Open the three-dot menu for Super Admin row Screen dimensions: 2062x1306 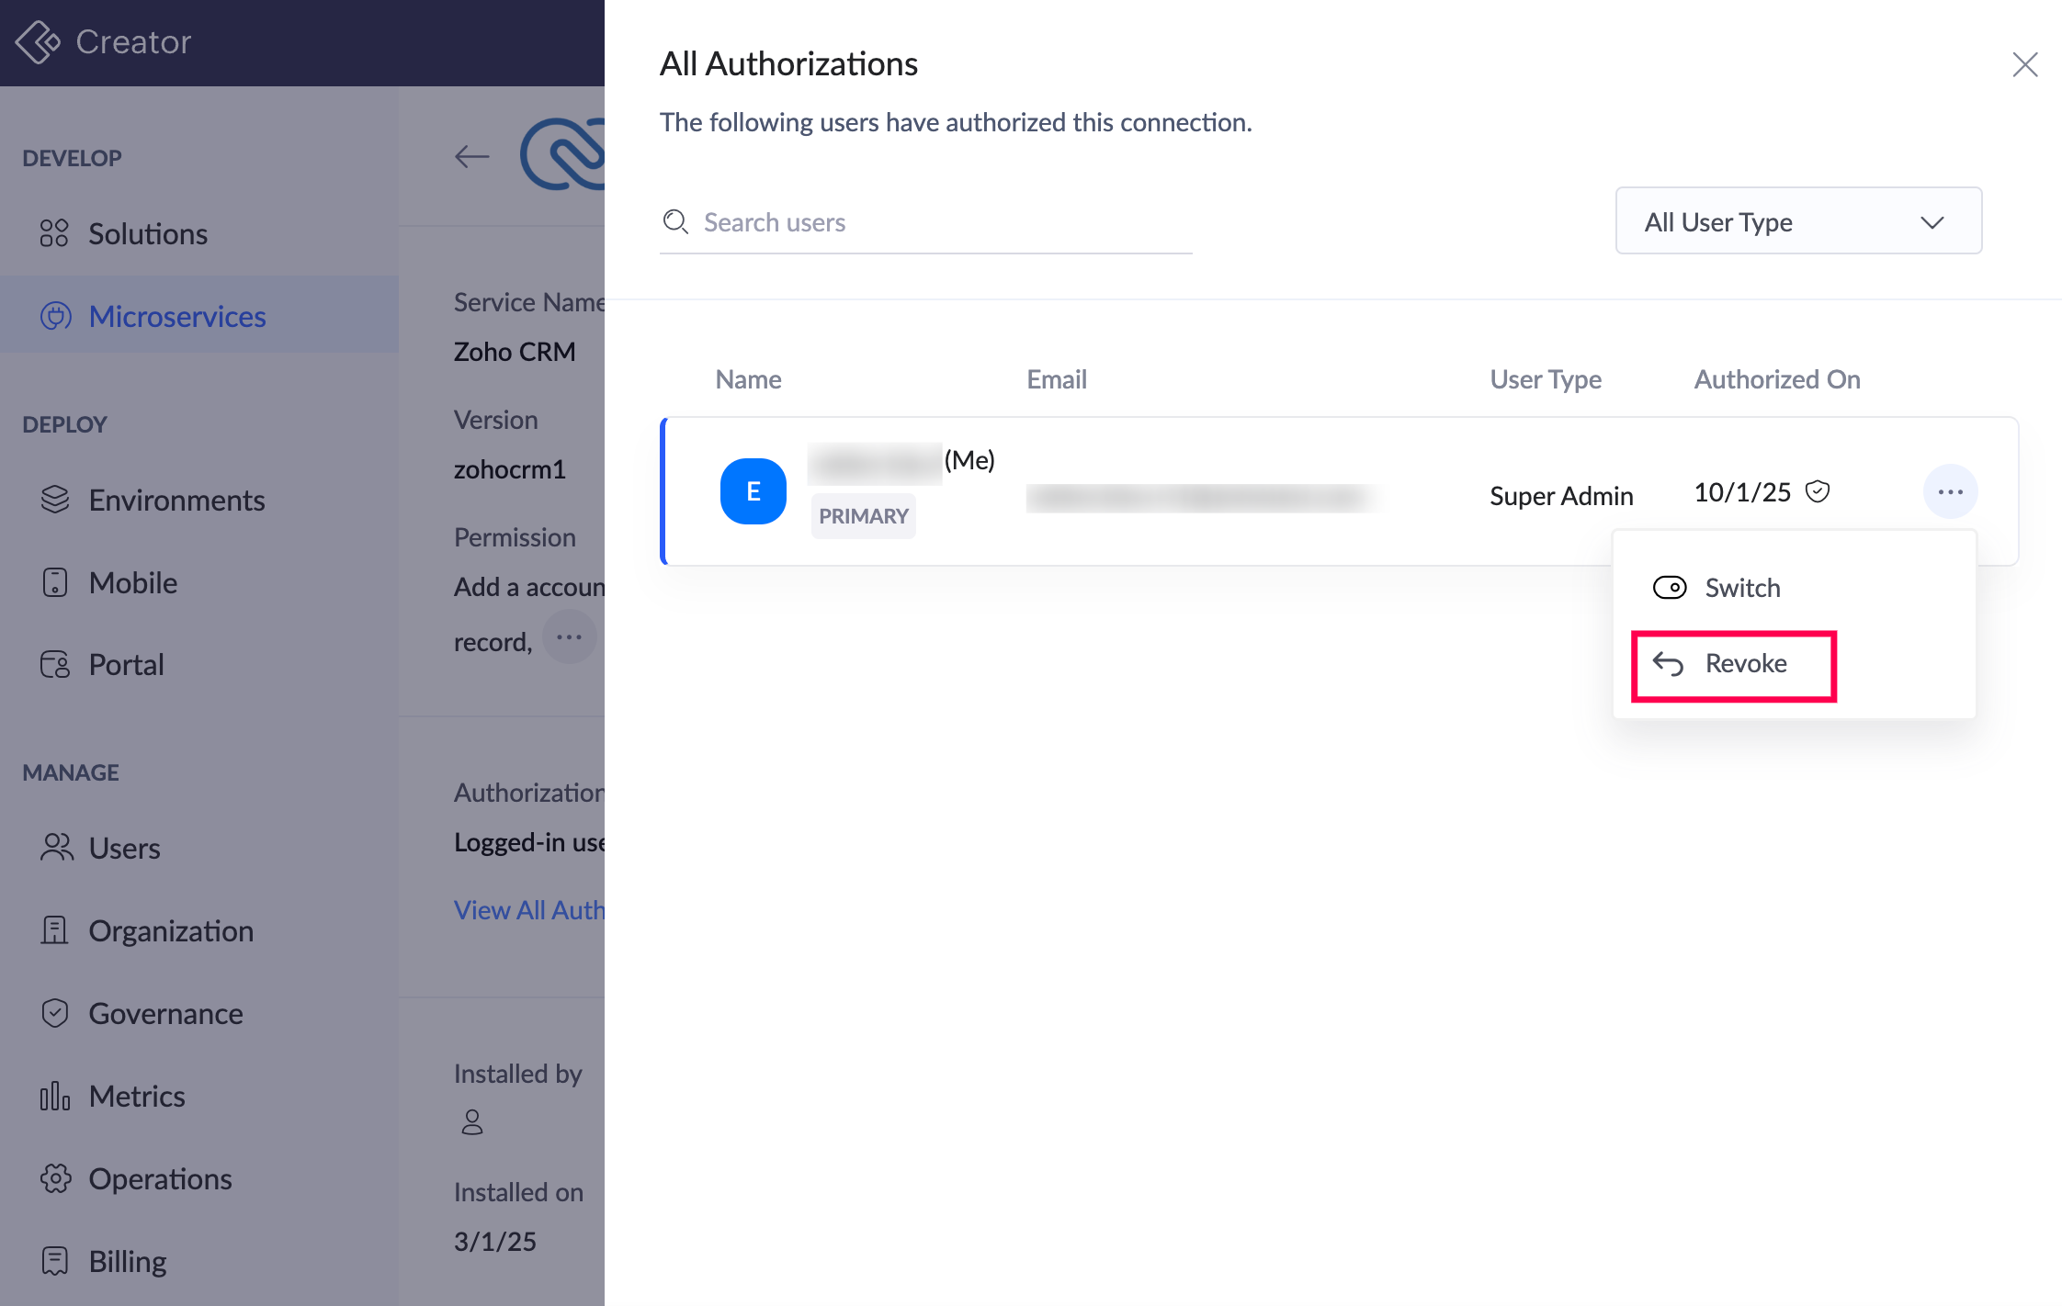[x=1950, y=492]
